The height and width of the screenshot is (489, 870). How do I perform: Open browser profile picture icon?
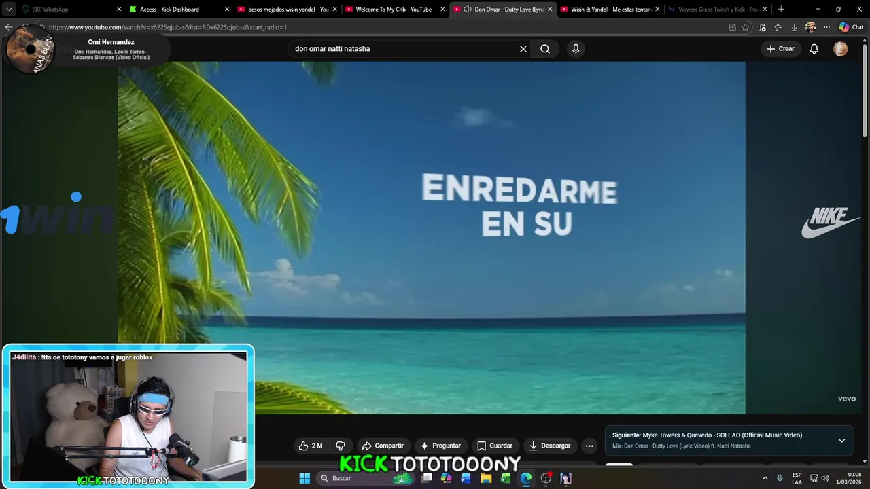[x=810, y=27]
